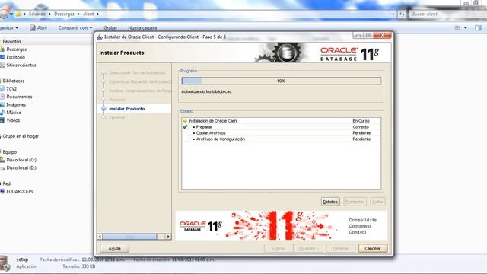
Task: Click the change view icon in Explorer
Action: click(x=457, y=27)
